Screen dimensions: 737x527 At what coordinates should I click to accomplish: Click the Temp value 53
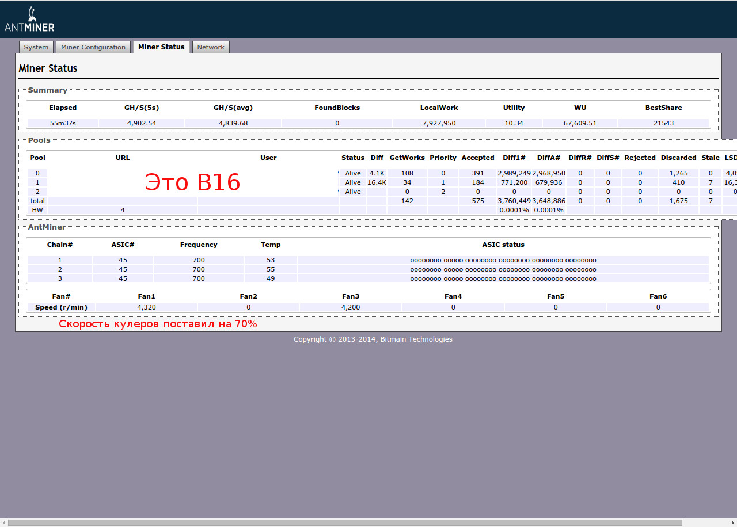click(x=271, y=260)
